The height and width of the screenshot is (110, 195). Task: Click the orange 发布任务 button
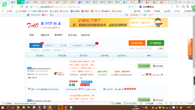[x=137, y=43]
